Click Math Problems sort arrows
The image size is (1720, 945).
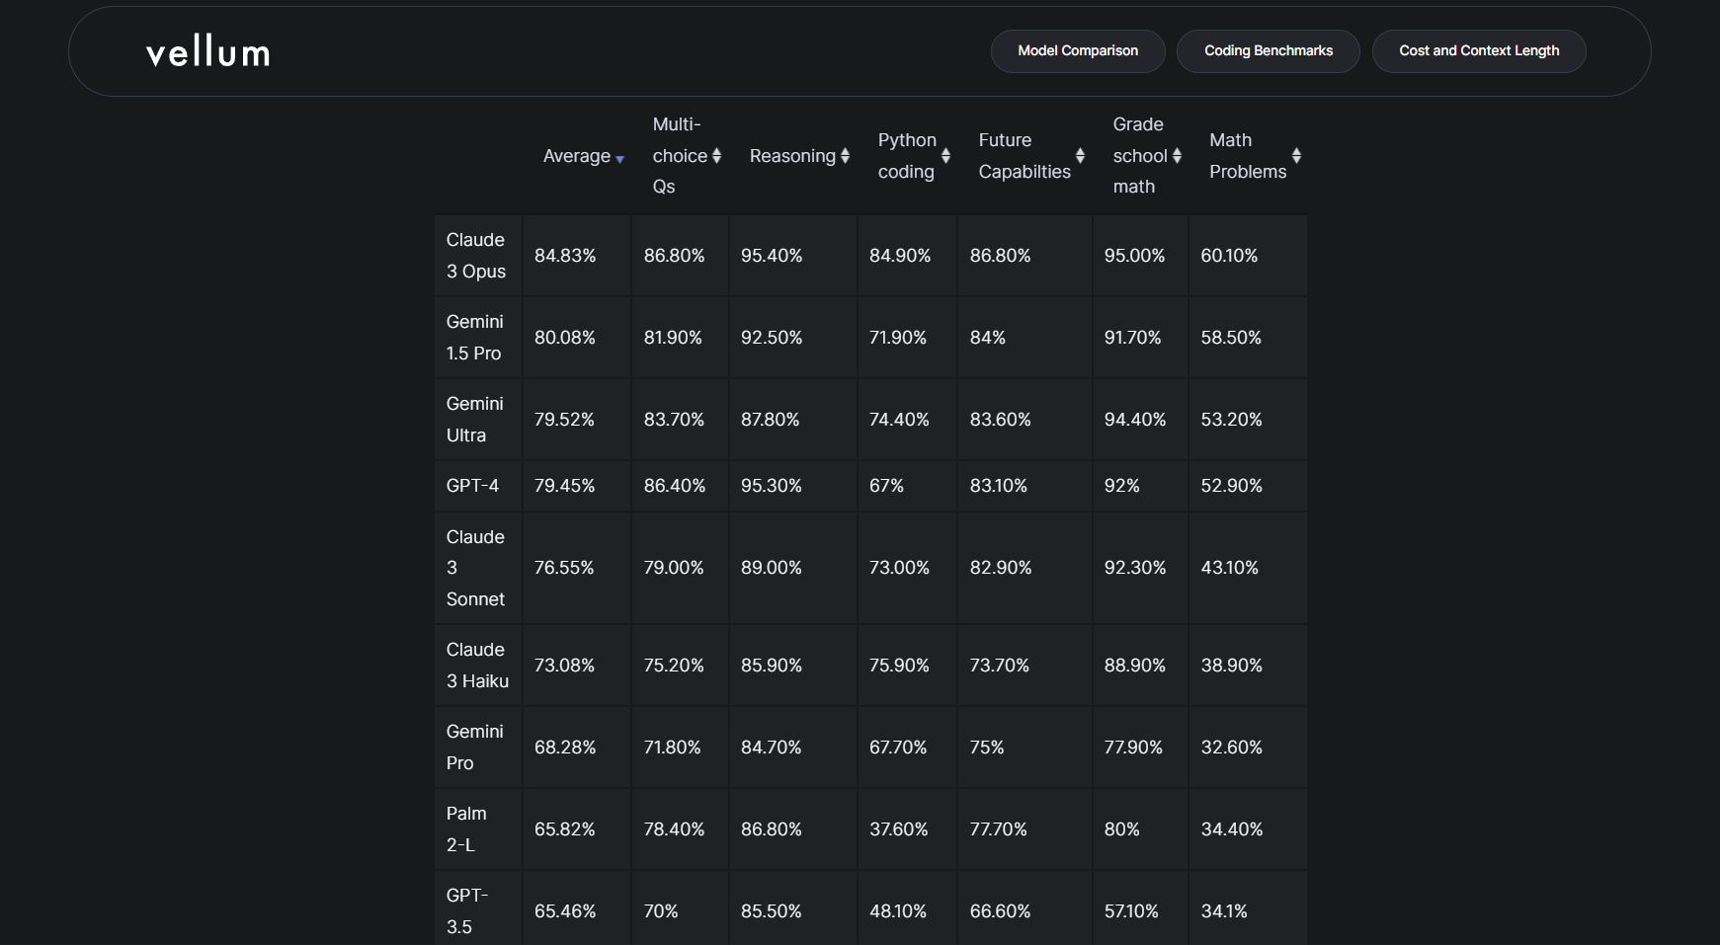tap(1296, 156)
